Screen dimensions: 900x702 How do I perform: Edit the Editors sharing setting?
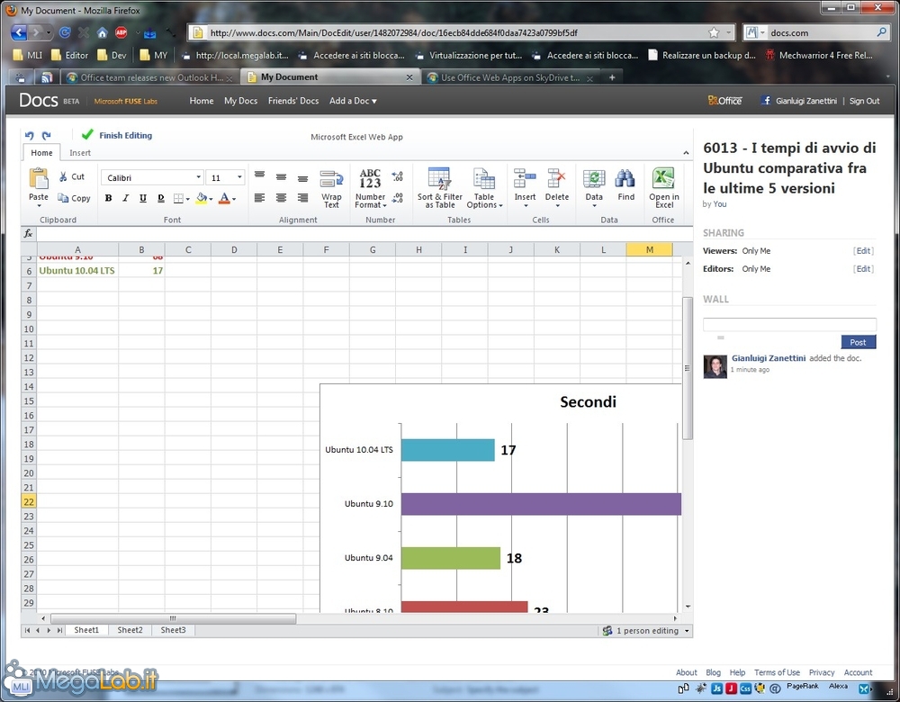pos(863,268)
